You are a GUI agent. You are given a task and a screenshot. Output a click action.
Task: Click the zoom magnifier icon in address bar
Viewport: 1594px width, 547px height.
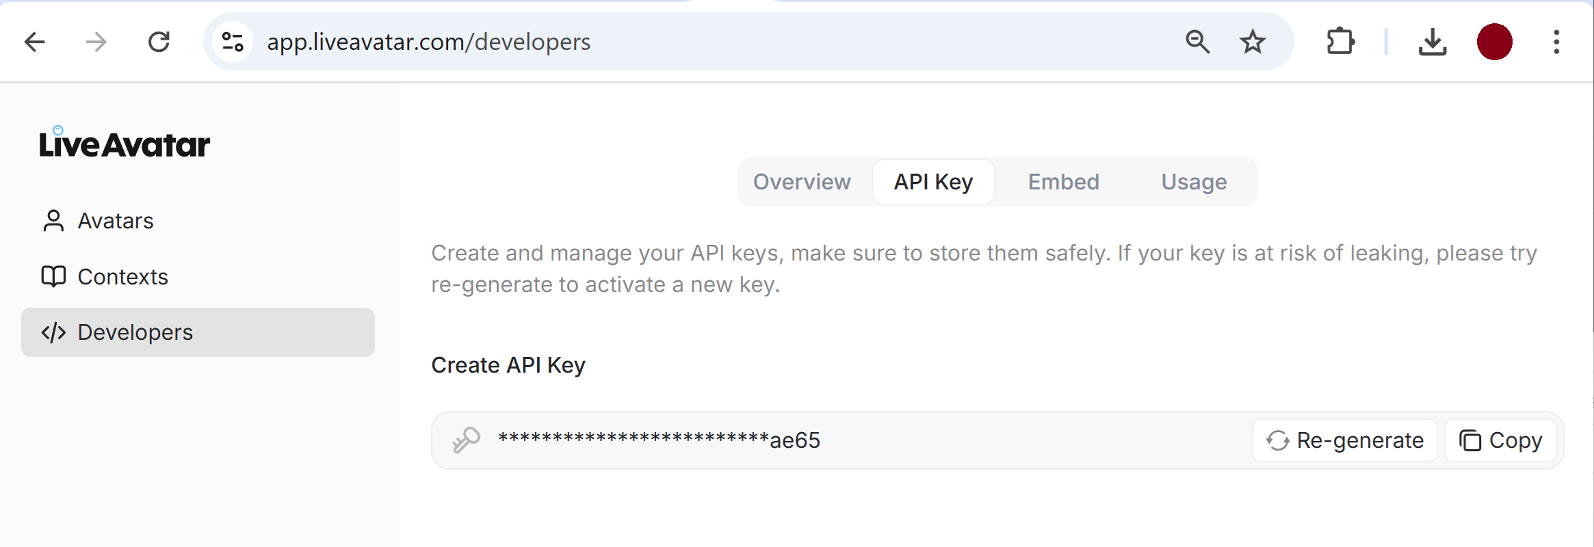1197,42
